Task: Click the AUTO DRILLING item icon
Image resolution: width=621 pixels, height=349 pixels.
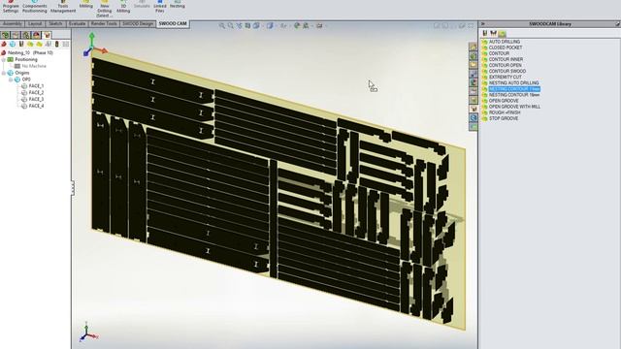Action: (x=484, y=42)
